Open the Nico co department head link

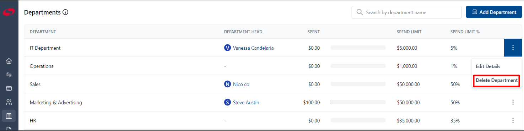pos(241,84)
